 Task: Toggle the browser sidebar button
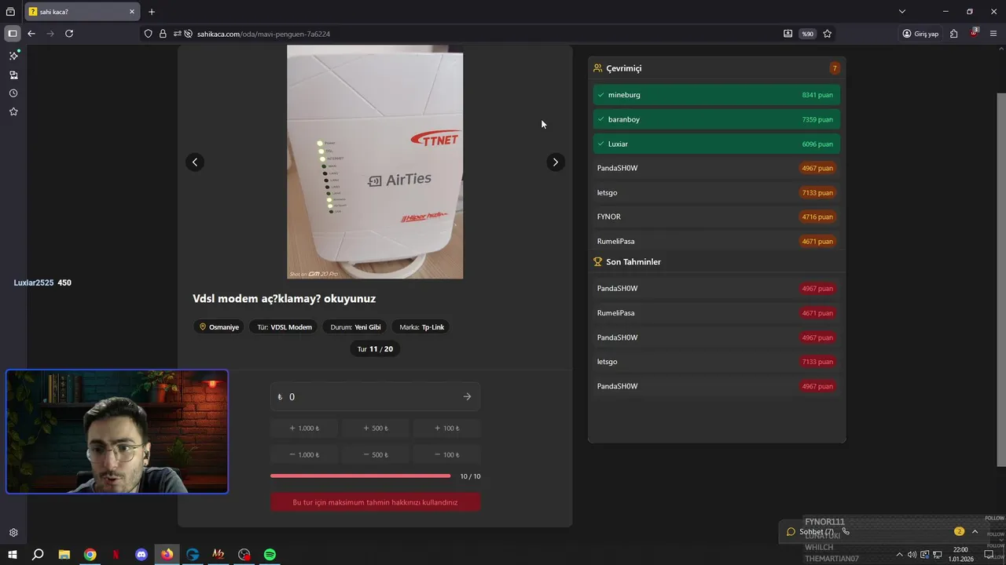(x=13, y=34)
